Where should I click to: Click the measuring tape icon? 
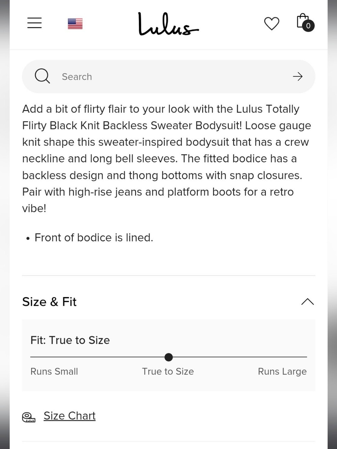coord(29,417)
